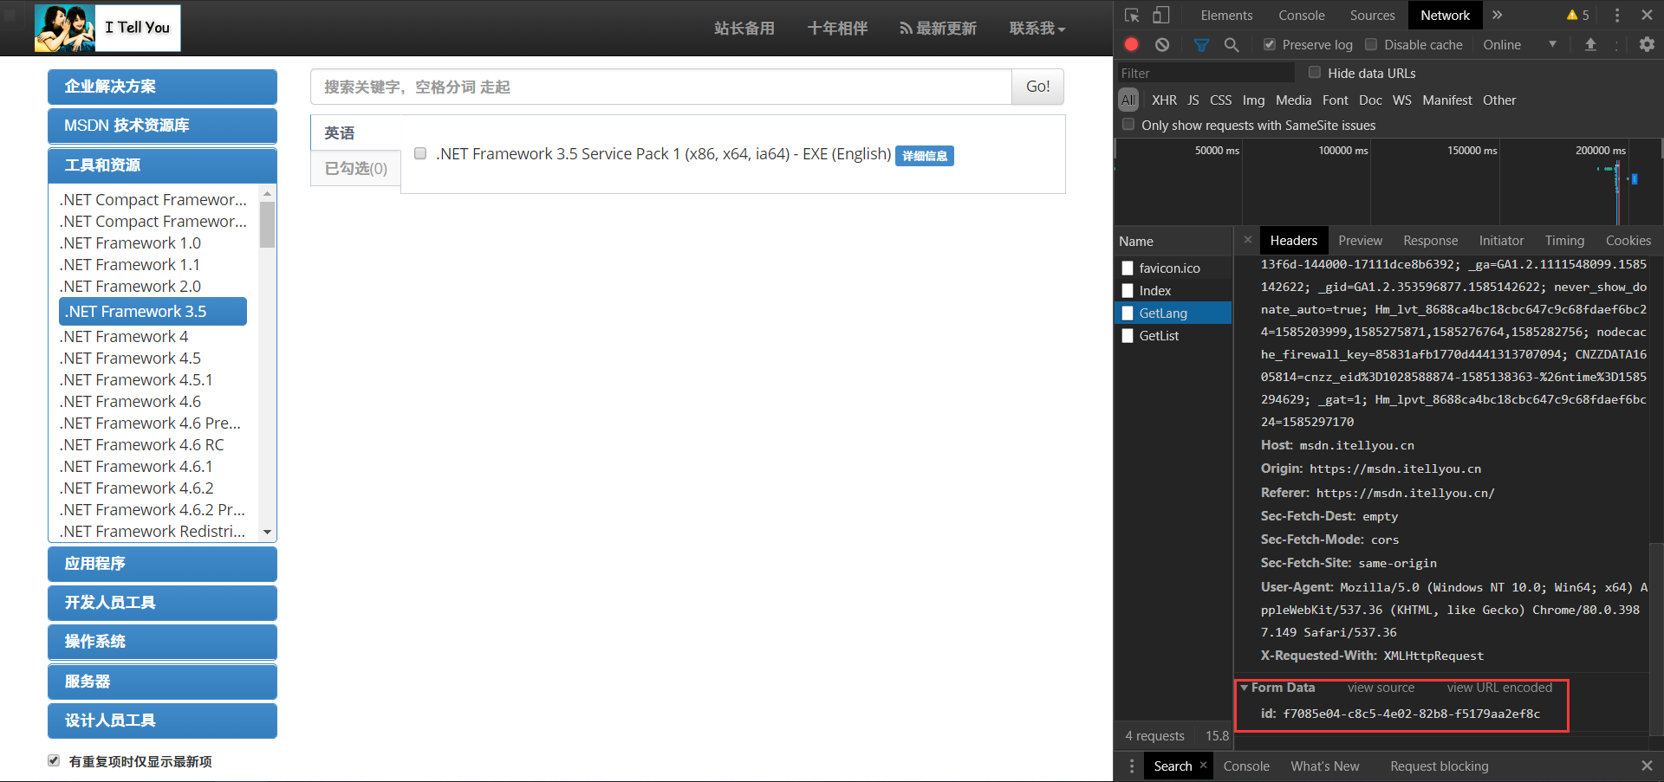
Task: Open the Preview tab of the request
Action: point(1360,241)
